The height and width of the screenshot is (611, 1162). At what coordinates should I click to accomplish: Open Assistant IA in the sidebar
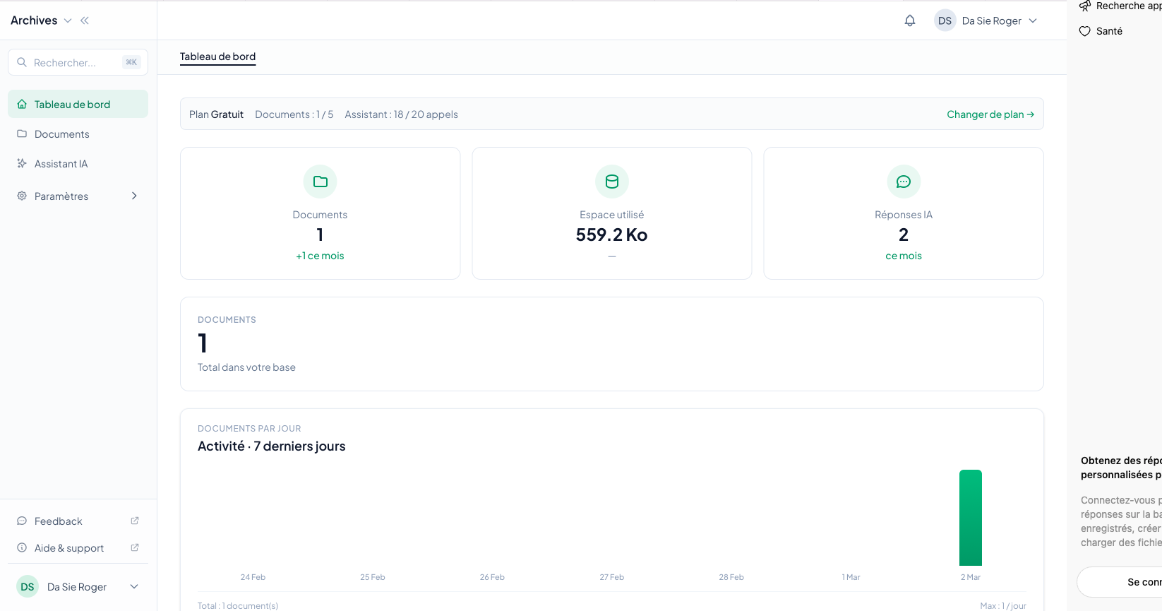(61, 164)
